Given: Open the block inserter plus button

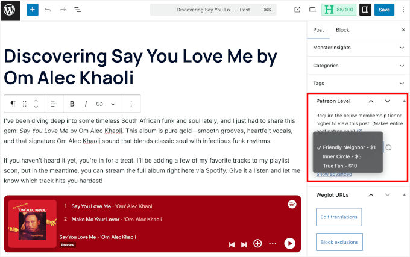Looking at the screenshot, I should [33, 10].
